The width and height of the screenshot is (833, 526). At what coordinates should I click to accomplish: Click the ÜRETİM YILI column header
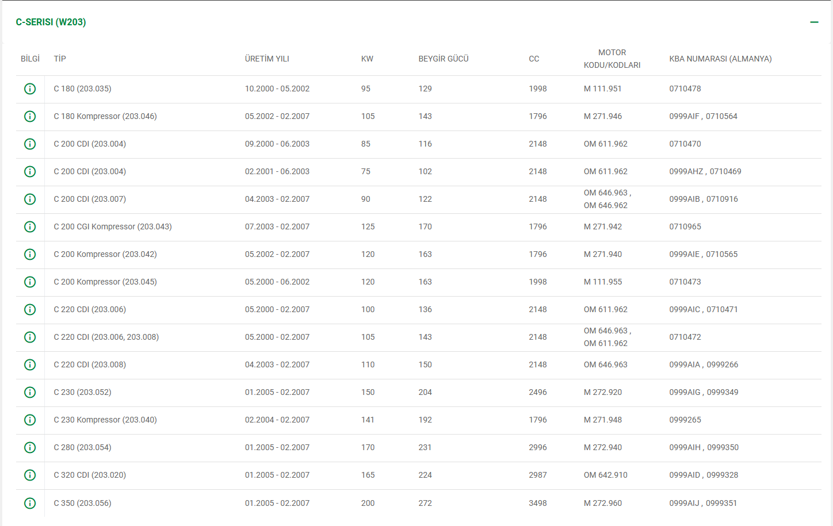267,59
